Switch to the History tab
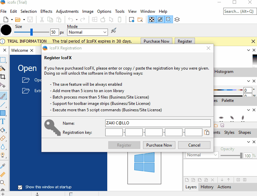Viewport: 257px width, 196px height. click(x=207, y=187)
